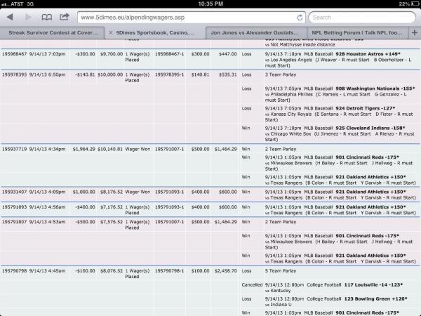The height and width of the screenshot is (316, 421).
Task: Tap the Safari back arrow
Action: 11,16
